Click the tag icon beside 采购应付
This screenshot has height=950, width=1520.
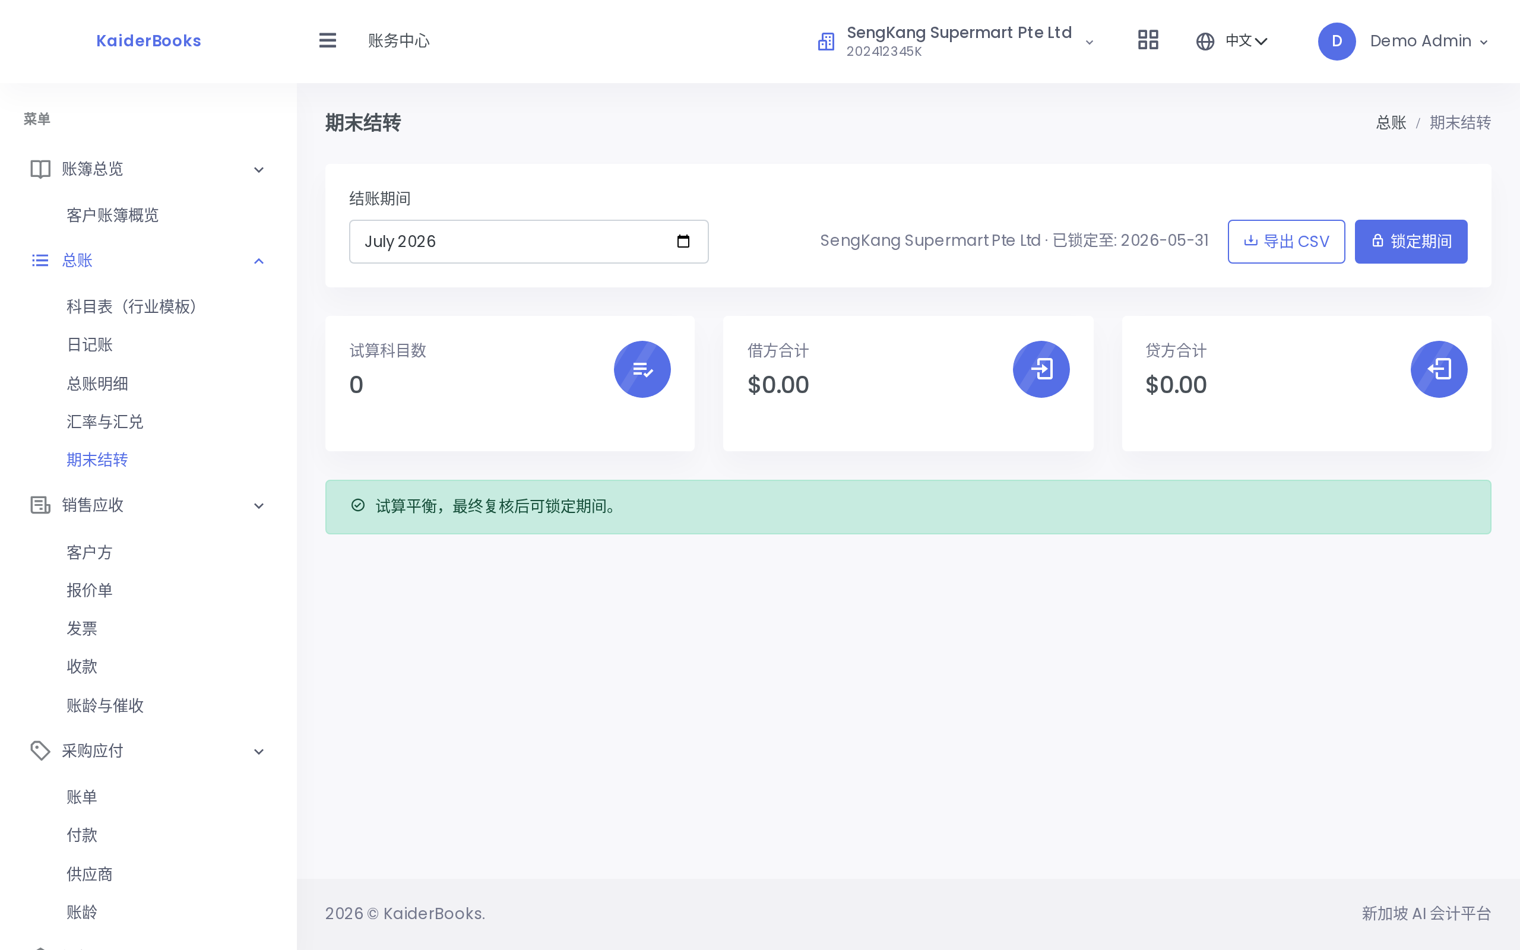[40, 750]
